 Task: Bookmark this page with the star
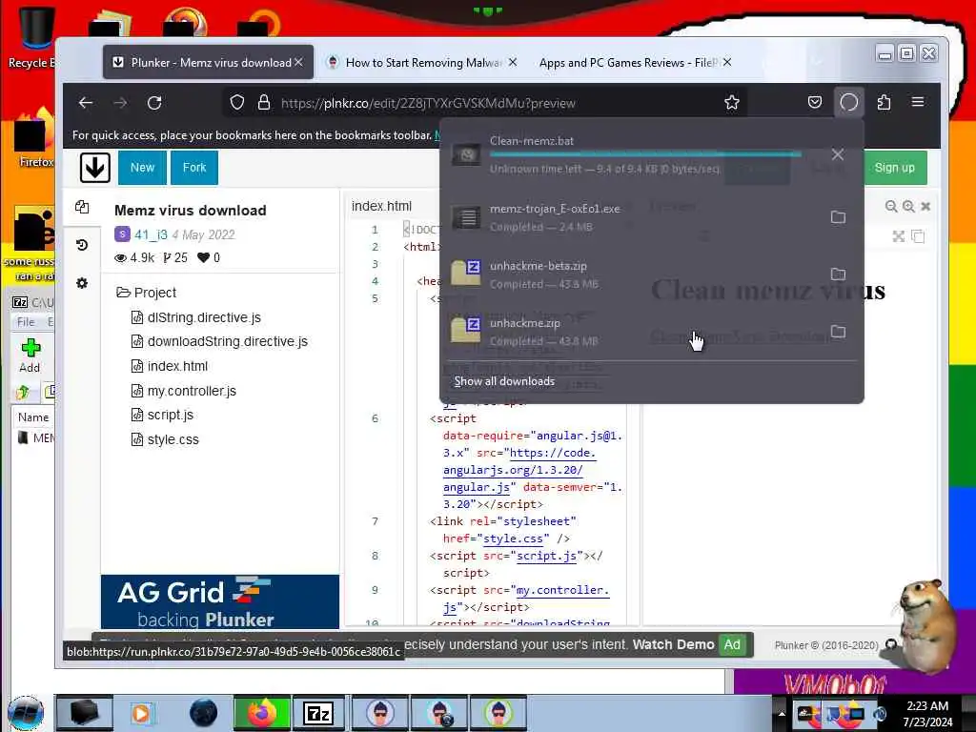click(x=732, y=103)
